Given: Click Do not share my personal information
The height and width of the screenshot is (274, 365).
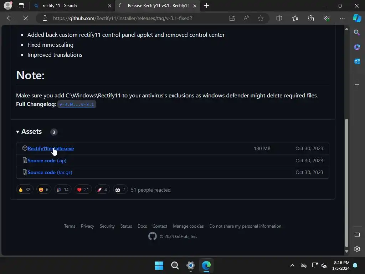Looking at the screenshot, I should pos(245,226).
